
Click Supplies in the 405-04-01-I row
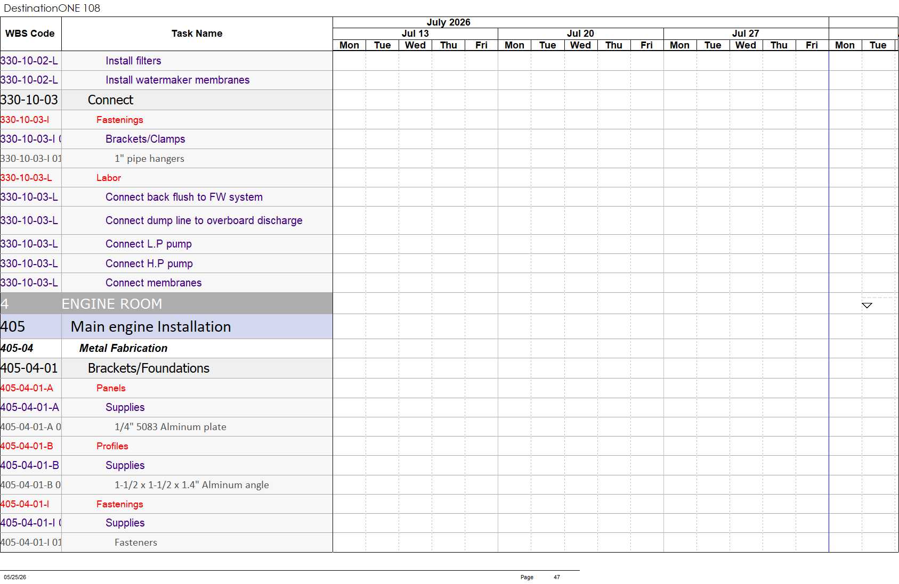125,523
